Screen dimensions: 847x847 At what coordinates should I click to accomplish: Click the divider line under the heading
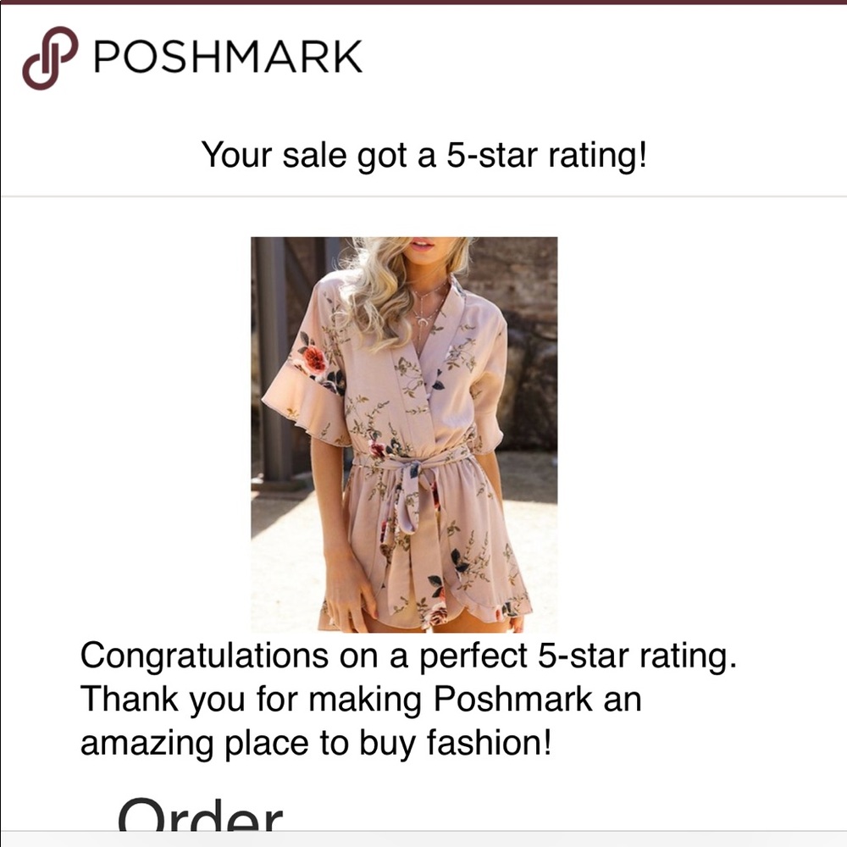(423, 197)
